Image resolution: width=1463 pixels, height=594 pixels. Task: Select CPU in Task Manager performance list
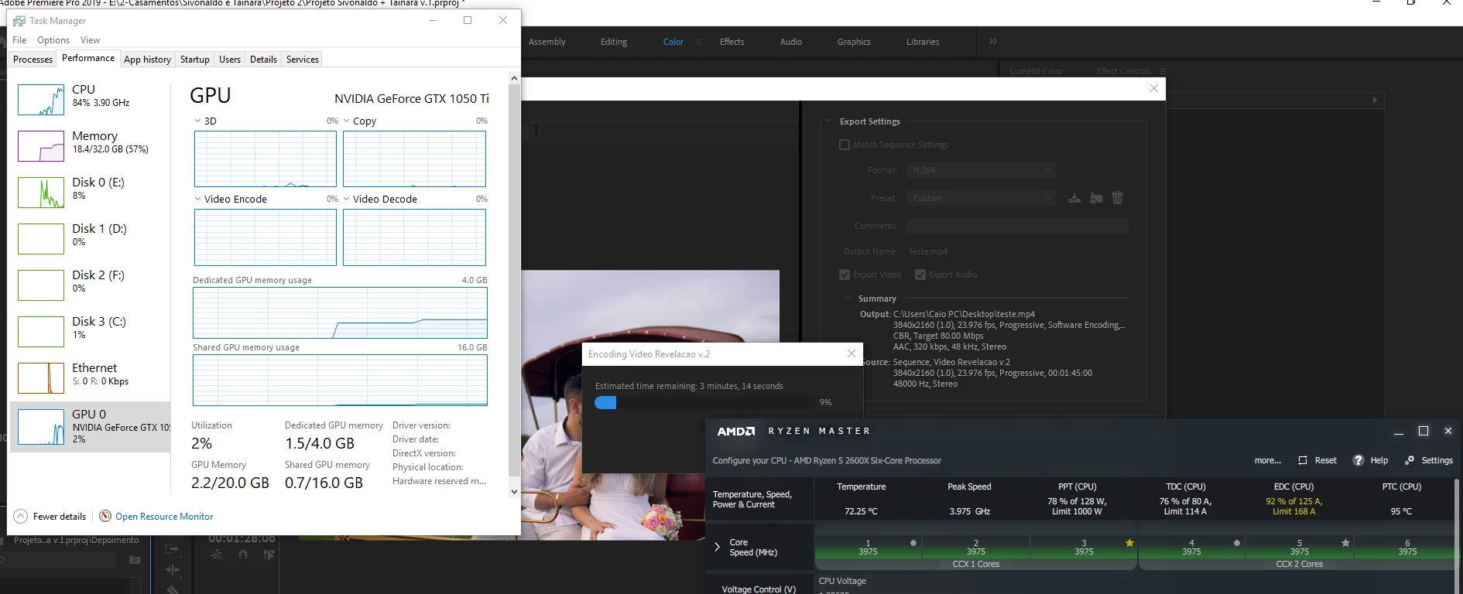click(x=90, y=100)
